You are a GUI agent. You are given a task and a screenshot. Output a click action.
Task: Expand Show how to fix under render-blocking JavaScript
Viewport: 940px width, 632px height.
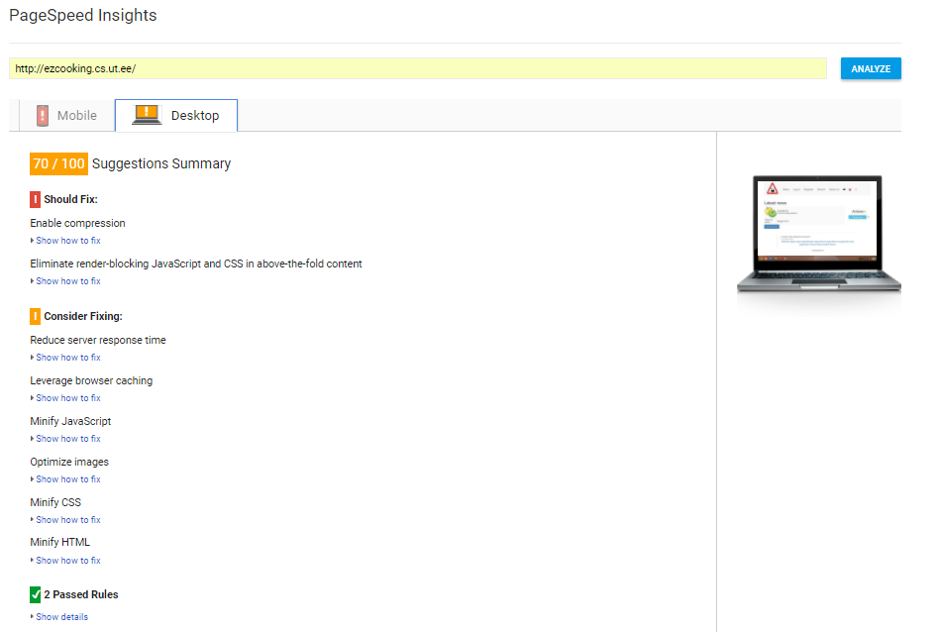67,281
